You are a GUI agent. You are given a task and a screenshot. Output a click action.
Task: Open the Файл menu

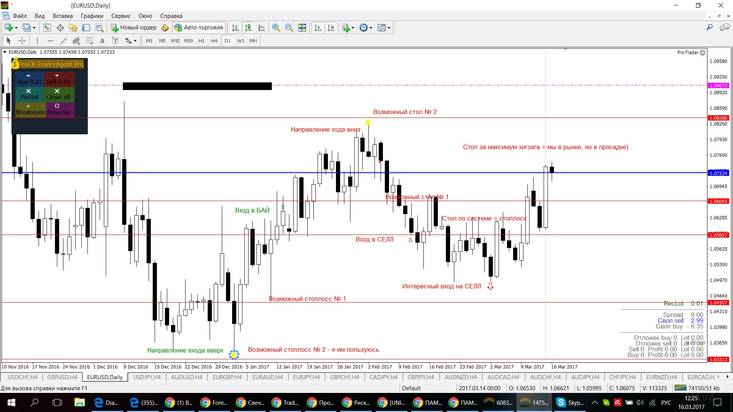[x=20, y=16]
